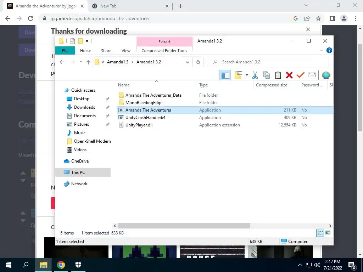The height and width of the screenshot is (272, 363).
Task: Open OneDrive in navigation pane
Action: pyautogui.click(x=80, y=161)
